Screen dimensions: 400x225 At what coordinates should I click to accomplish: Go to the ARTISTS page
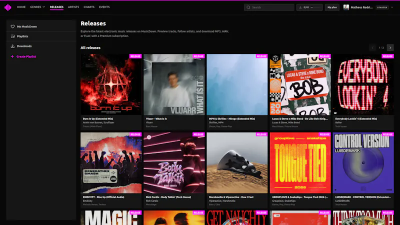(x=73, y=7)
